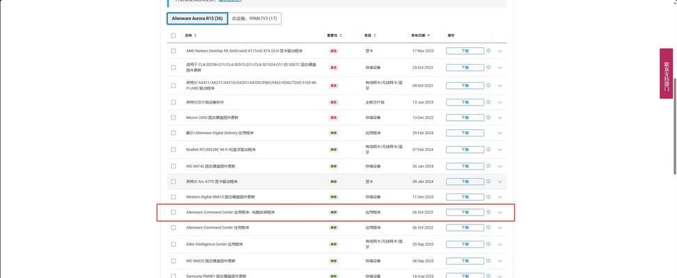This screenshot has height=278, width=677.
Task: Tick checkbox for Command Center 完整安装程序 row
Action: pos(173,212)
